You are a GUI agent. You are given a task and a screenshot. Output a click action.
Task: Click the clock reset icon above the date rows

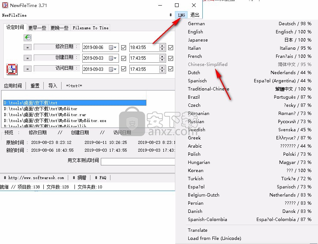click(x=27, y=37)
